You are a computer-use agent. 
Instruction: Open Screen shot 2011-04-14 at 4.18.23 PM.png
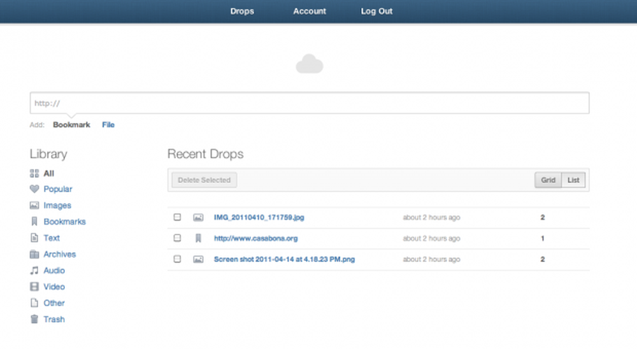tap(284, 259)
